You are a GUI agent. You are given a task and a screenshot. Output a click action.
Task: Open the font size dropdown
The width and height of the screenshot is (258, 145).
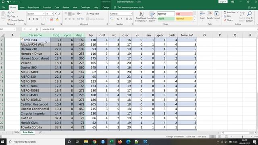(52, 14)
